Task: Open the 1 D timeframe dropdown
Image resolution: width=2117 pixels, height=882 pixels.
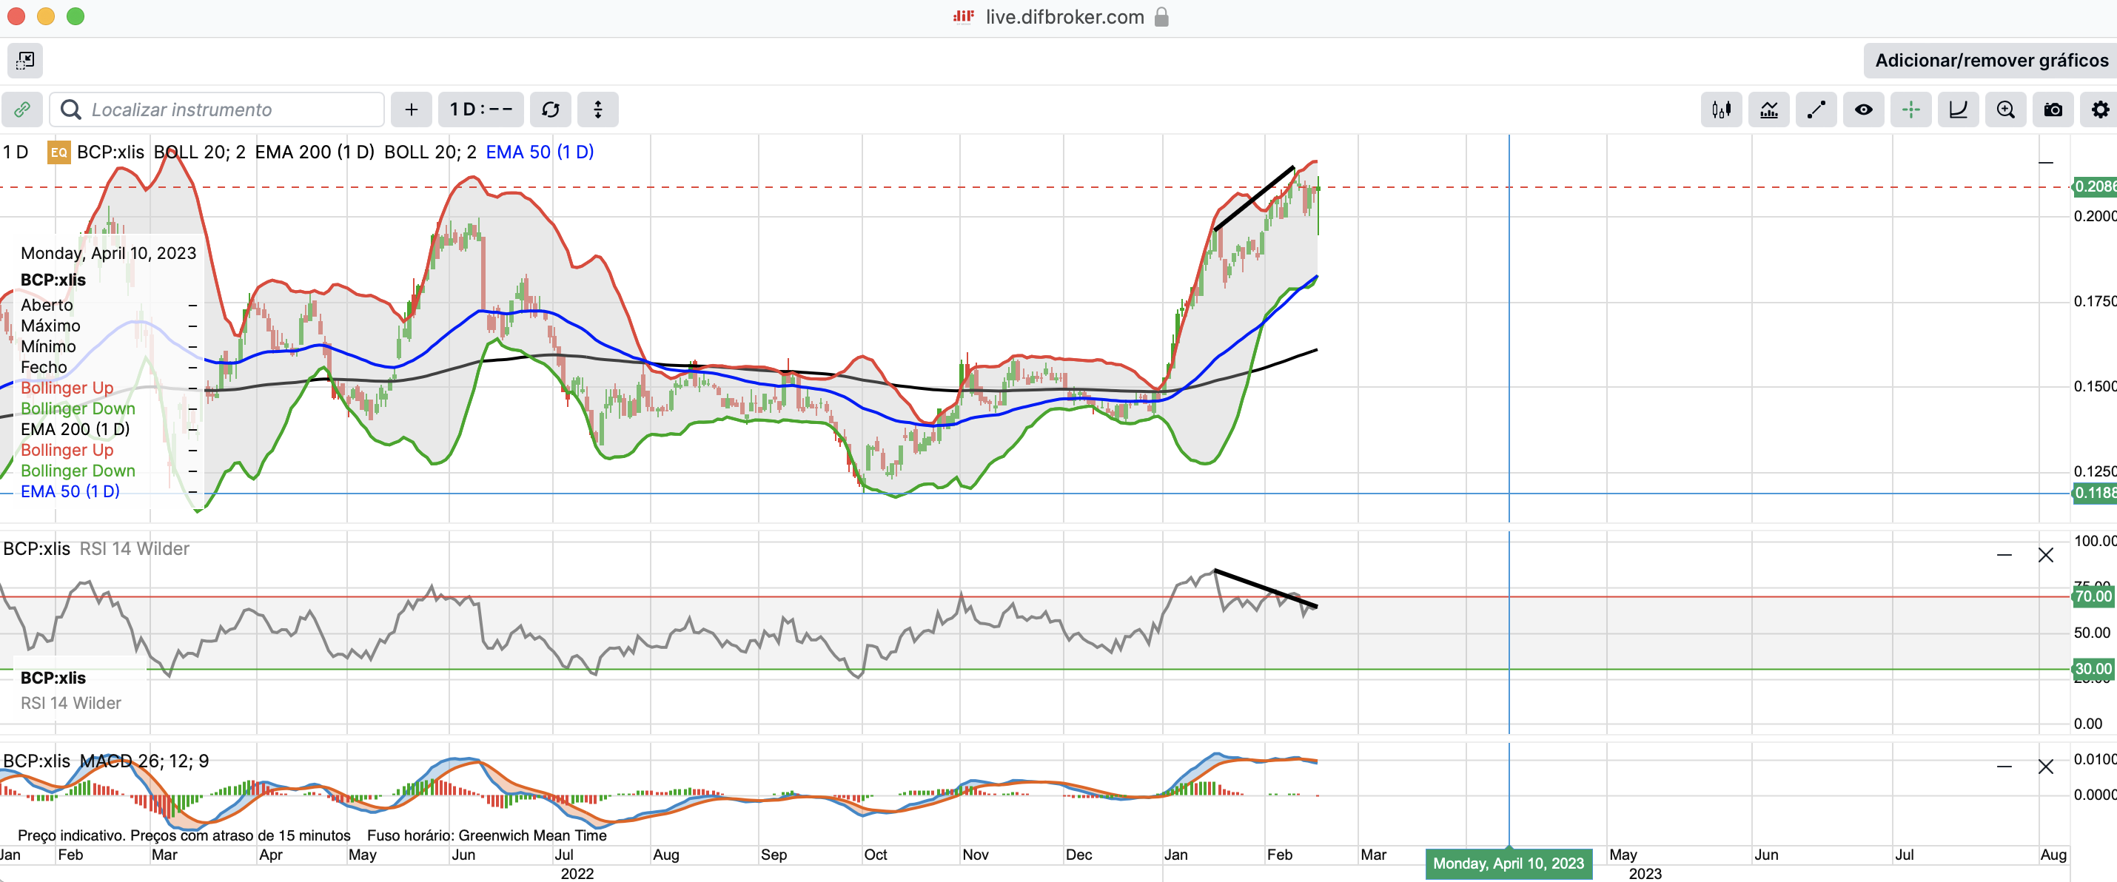Action: click(x=480, y=110)
